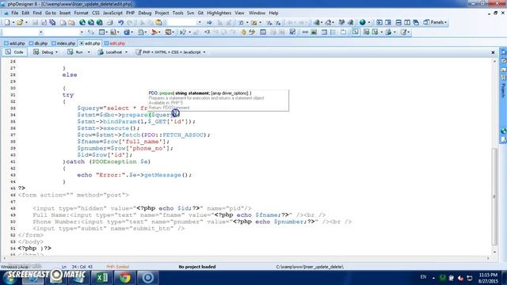Expand the Run dropdown arrow
The height and width of the screenshot is (285, 507).
pyautogui.click(x=89, y=52)
